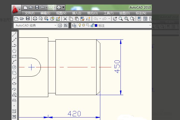Click Save in the standard toolbar
Image resolution: width=180 pixels, height=120 pixels.
coord(28,19)
